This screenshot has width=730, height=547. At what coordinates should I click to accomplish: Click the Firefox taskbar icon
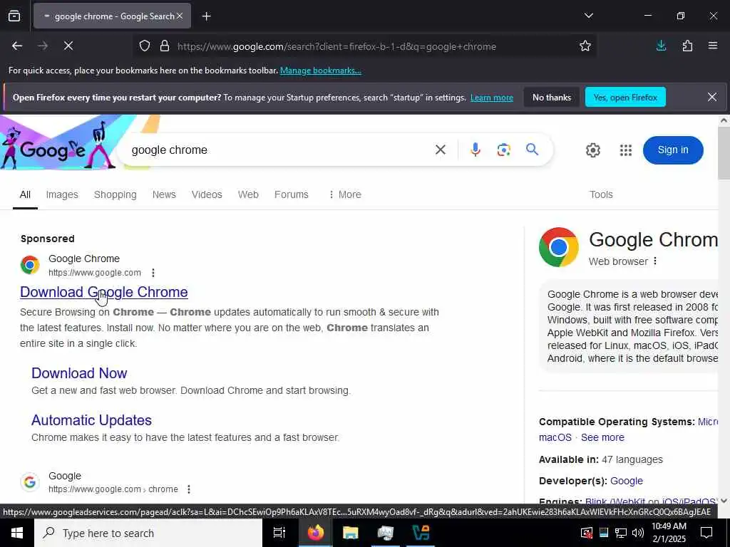(x=315, y=533)
